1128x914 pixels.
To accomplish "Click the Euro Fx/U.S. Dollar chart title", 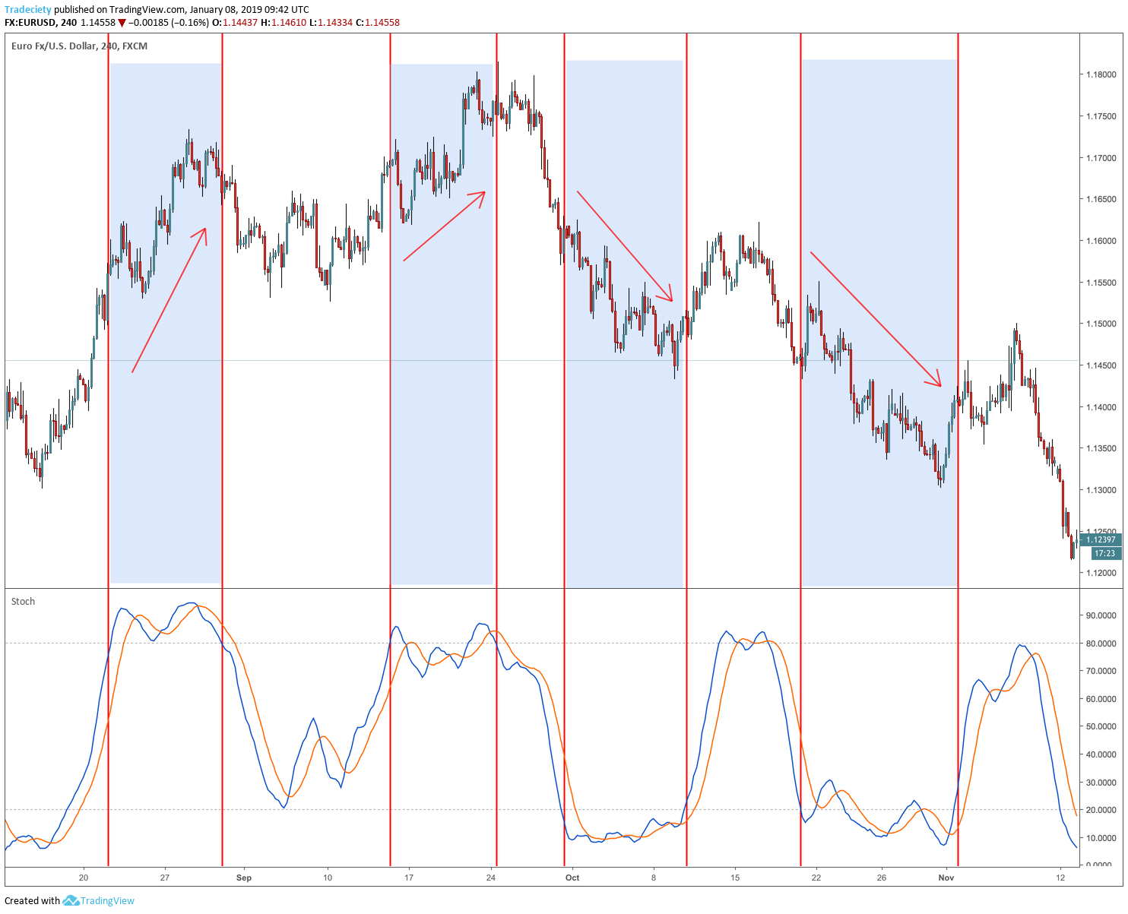I will coord(79,46).
